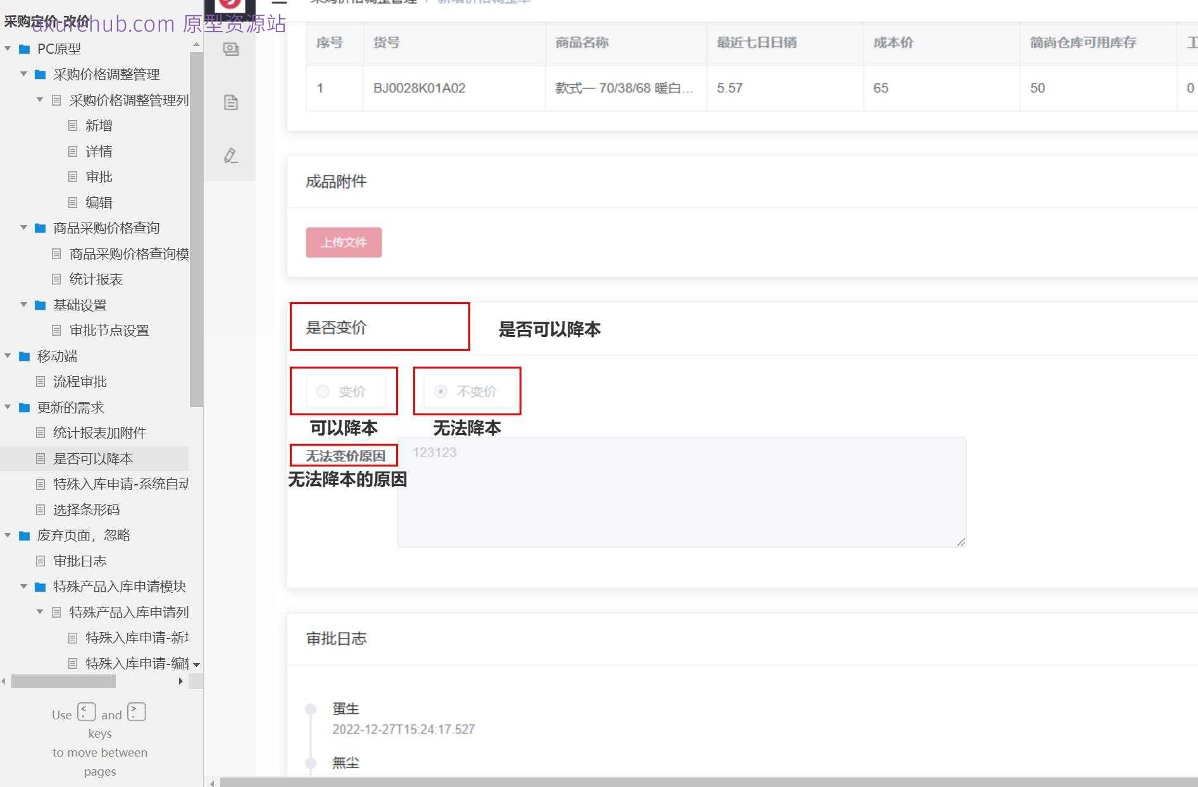Click the page icon beside 新增

click(x=73, y=125)
